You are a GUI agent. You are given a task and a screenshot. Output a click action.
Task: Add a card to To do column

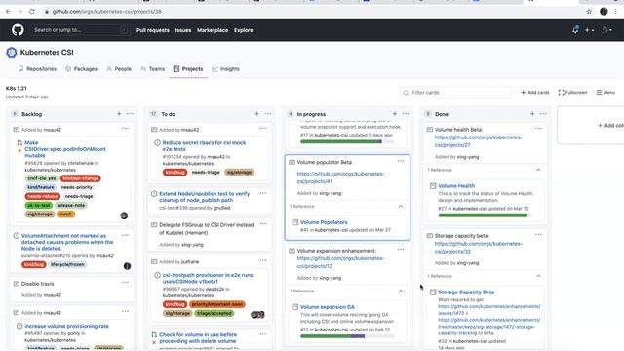pos(256,114)
